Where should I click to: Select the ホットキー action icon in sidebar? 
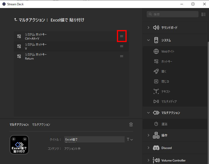156,61
